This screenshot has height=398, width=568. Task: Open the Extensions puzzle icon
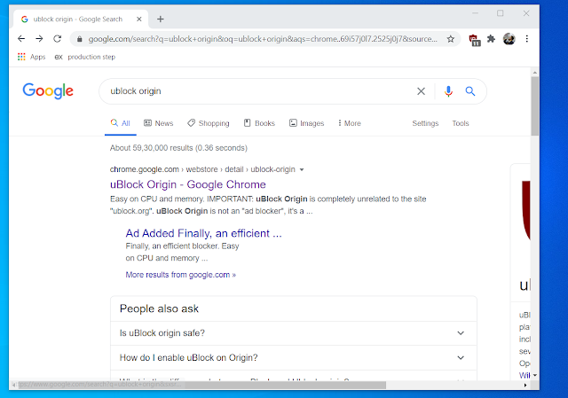(x=491, y=39)
